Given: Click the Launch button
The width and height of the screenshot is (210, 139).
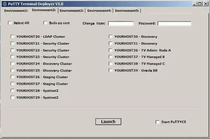Looking at the screenshot, I should click(x=108, y=122).
